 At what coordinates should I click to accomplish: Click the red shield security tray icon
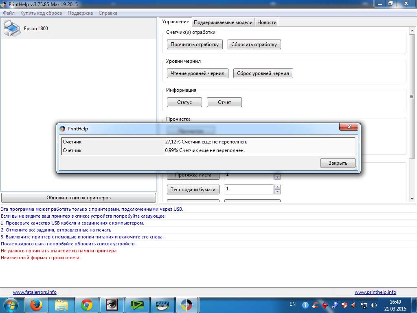click(345, 305)
